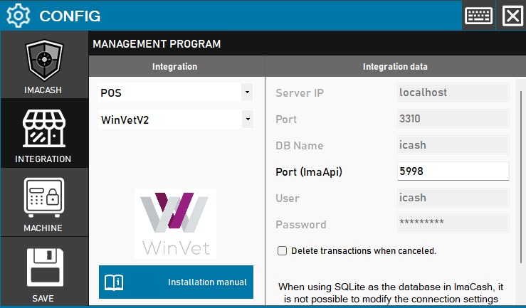Image resolution: width=526 pixels, height=308 pixels.
Task: Click the Password field
Action: 453,224
